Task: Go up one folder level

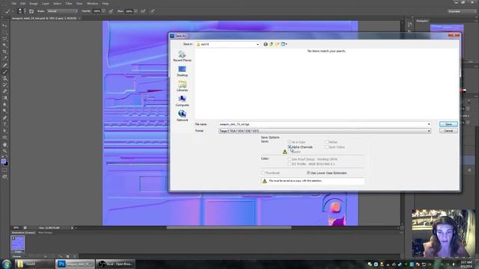Action: pyautogui.click(x=271, y=44)
